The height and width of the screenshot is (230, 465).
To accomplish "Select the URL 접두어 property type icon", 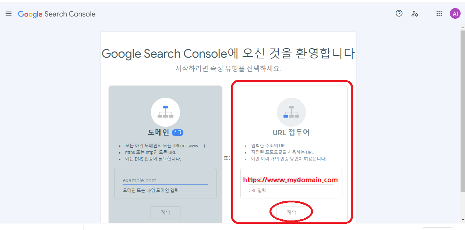I will tap(291, 112).
